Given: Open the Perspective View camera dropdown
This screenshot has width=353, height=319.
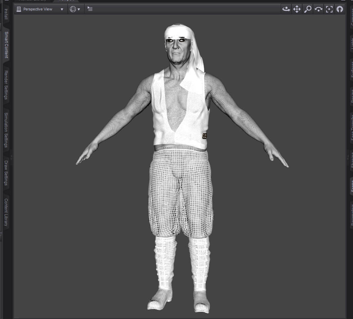Looking at the screenshot, I should click(x=40, y=9).
